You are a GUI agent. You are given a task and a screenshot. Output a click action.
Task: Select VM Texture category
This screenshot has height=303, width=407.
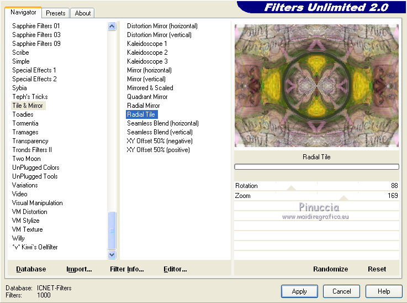(27, 229)
